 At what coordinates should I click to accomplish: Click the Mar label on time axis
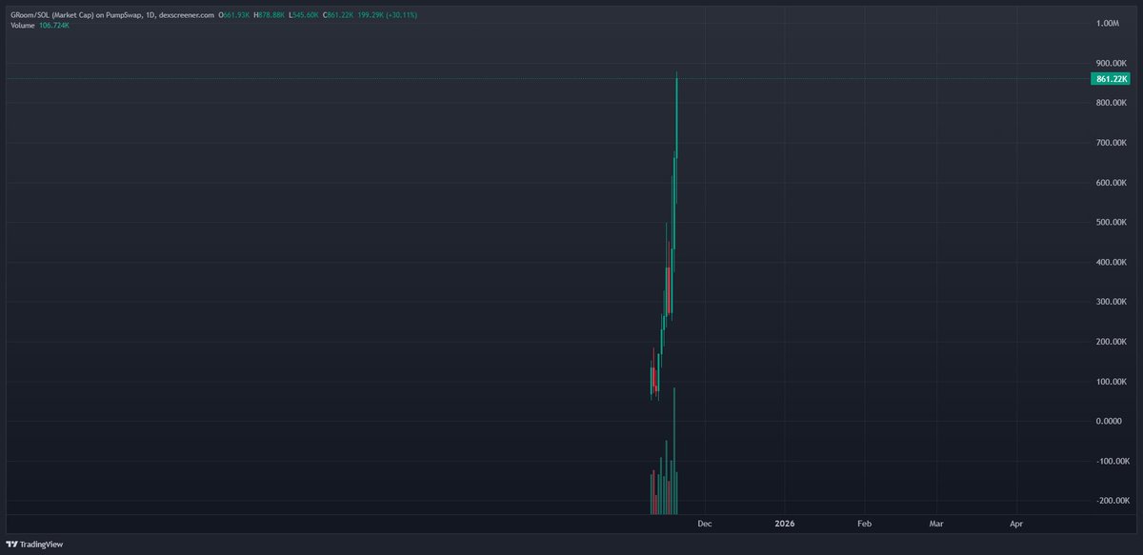(x=936, y=524)
